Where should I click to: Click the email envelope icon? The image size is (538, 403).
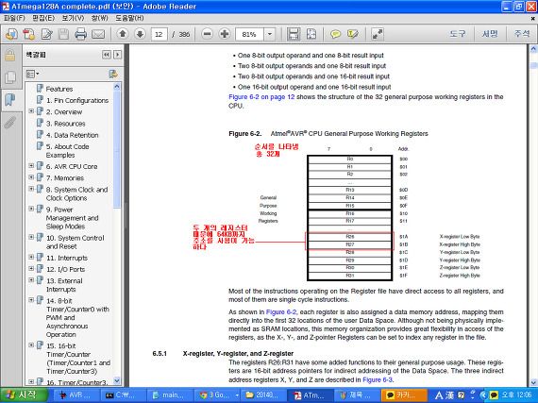click(98, 34)
